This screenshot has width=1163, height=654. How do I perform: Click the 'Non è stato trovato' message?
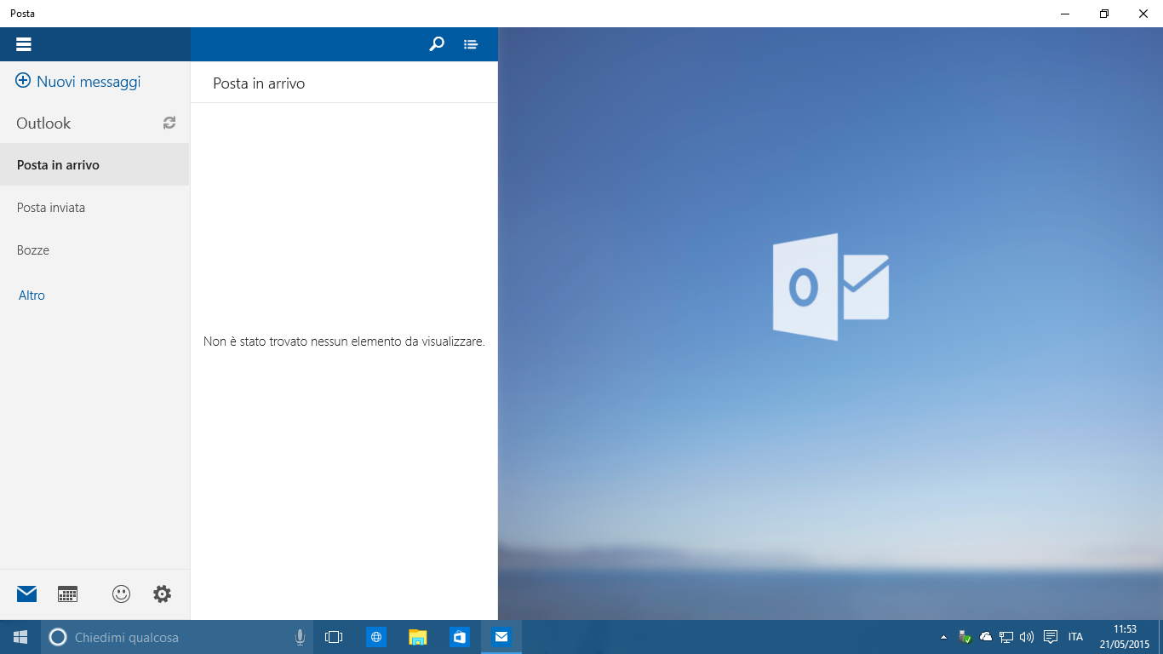(344, 341)
